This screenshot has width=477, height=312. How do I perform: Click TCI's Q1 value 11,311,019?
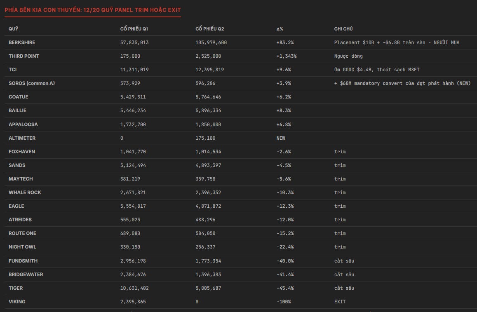(134, 70)
